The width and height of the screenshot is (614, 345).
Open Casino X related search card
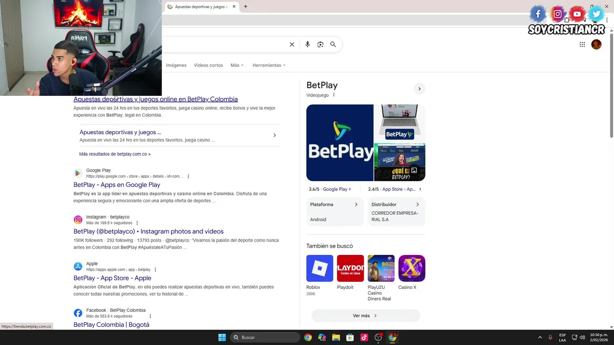(x=412, y=272)
